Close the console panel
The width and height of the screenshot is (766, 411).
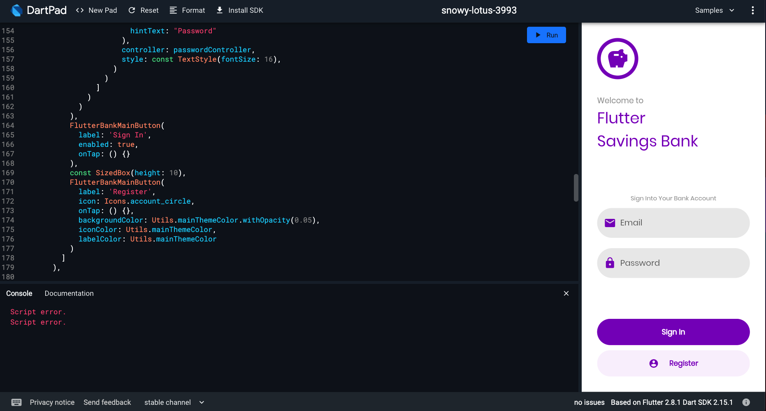point(566,293)
